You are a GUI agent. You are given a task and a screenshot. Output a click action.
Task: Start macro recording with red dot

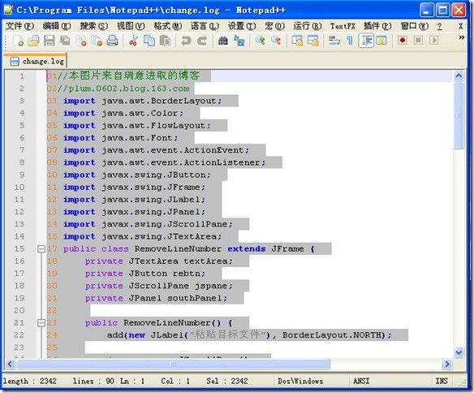tap(403, 41)
